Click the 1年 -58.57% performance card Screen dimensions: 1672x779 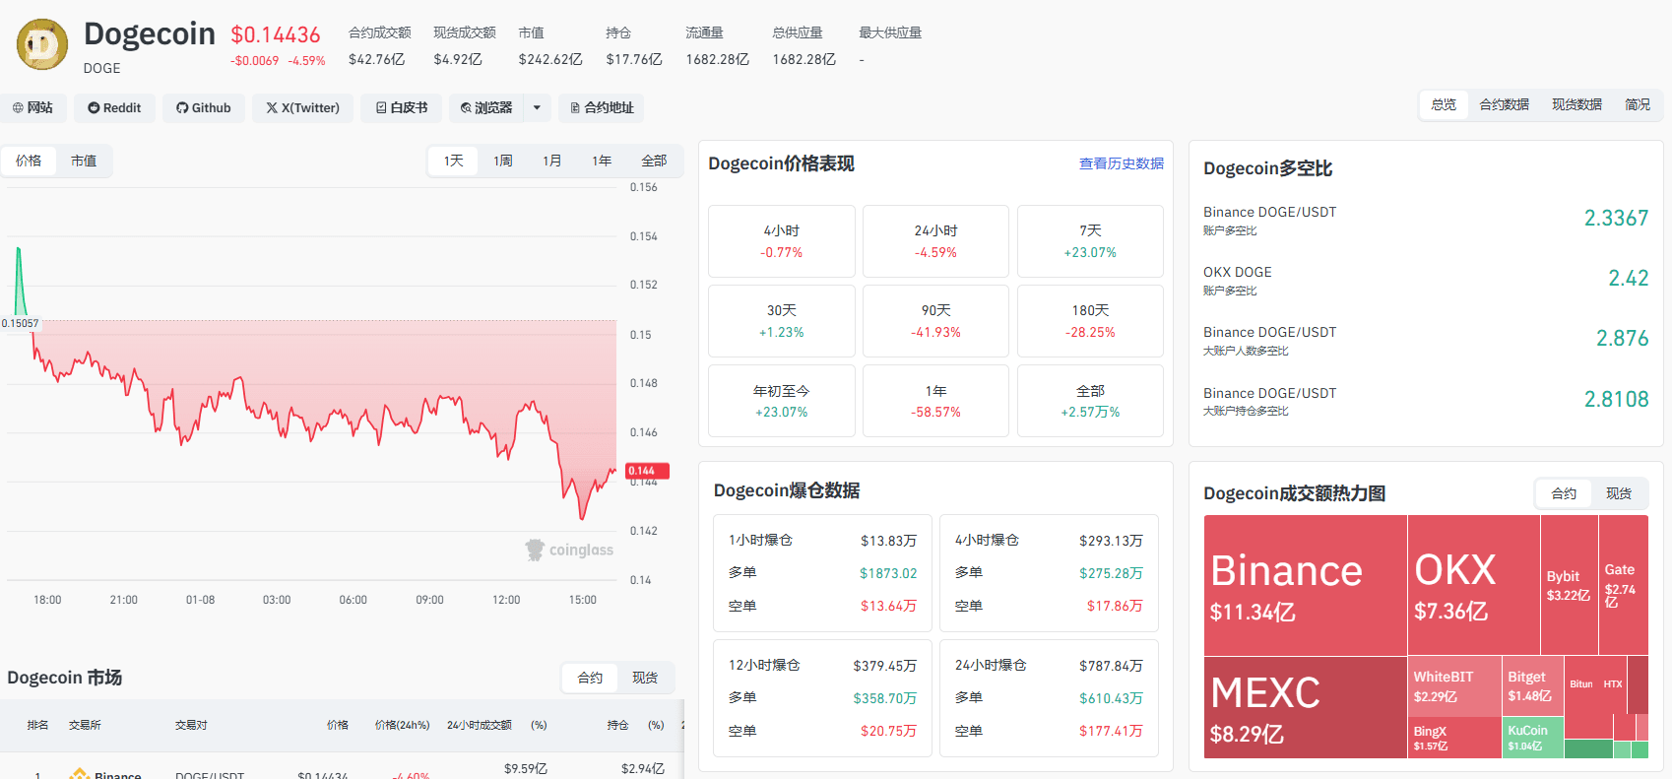point(935,401)
